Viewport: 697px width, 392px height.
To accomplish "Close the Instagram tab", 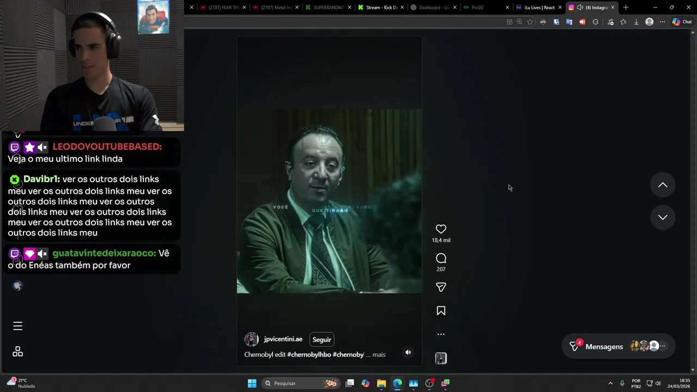I will tap(613, 8).
